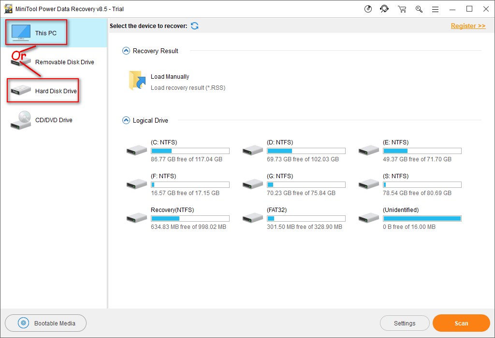Click the '70.23 GB free of 75.84 GB' text
Screen dimensions: 495x338
click(x=301, y=193)
